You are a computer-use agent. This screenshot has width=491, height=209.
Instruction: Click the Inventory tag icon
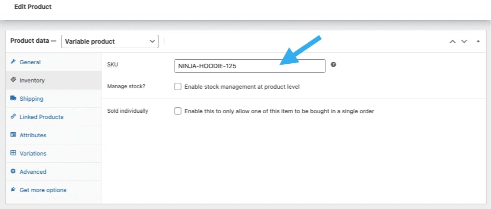click(x=13, y=80)
